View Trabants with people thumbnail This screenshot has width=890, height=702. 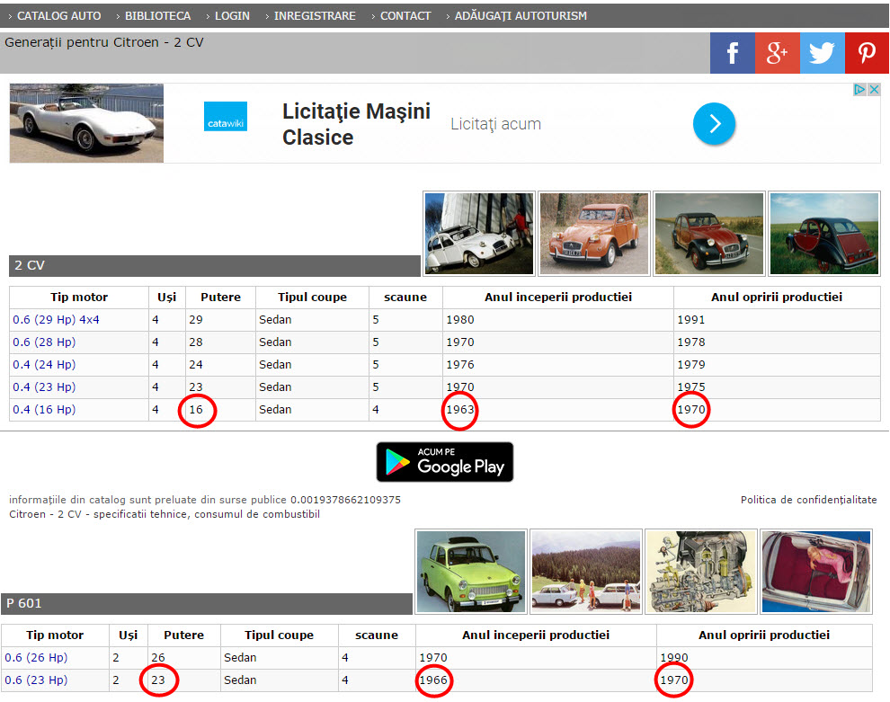pos(586,572)
